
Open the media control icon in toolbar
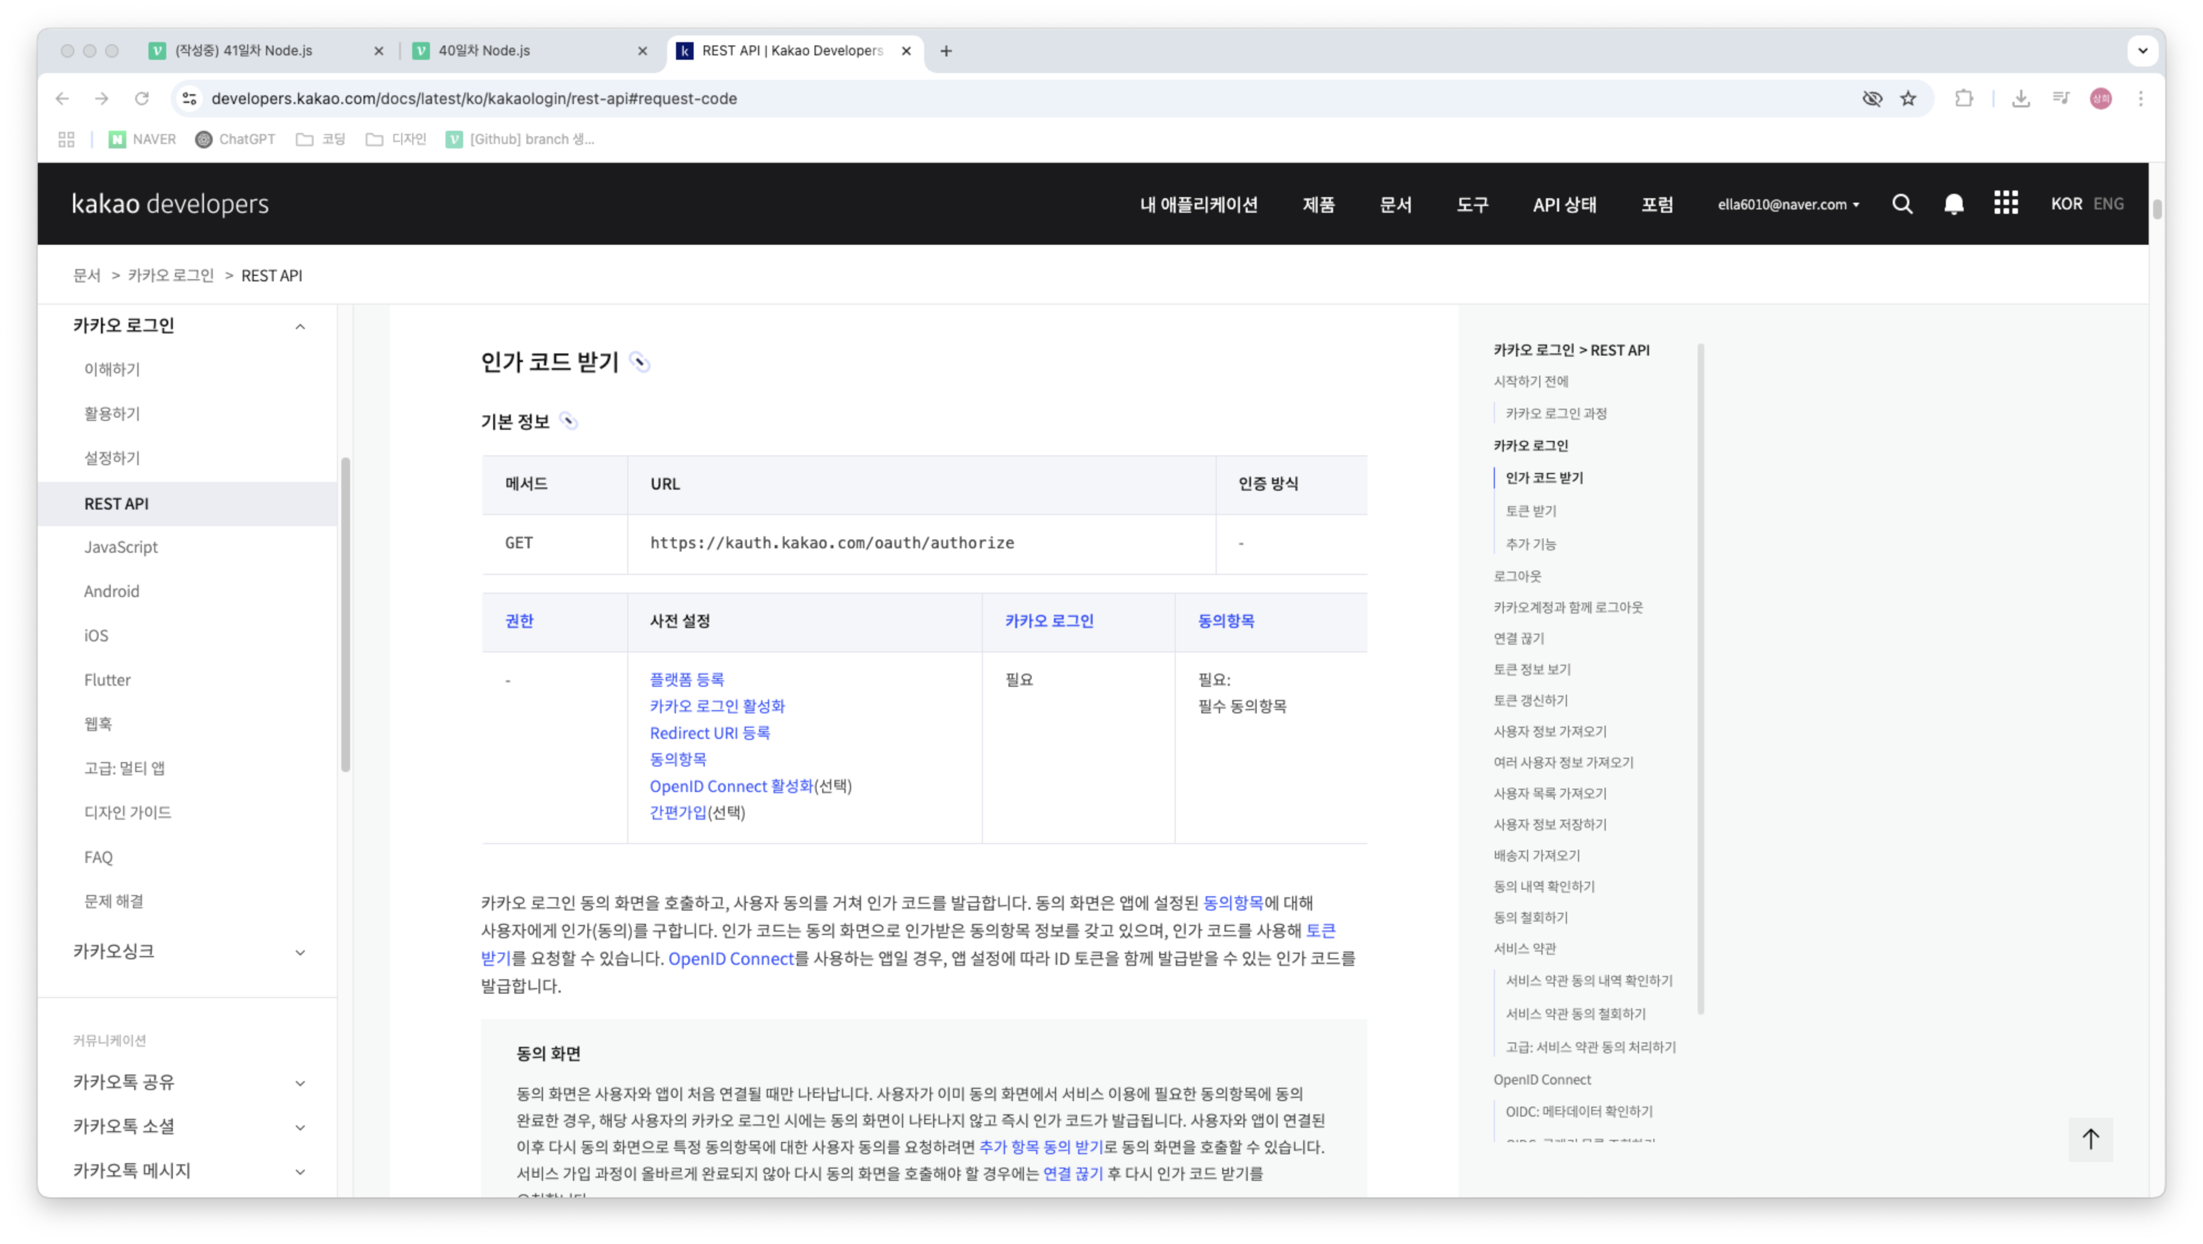2061,99
